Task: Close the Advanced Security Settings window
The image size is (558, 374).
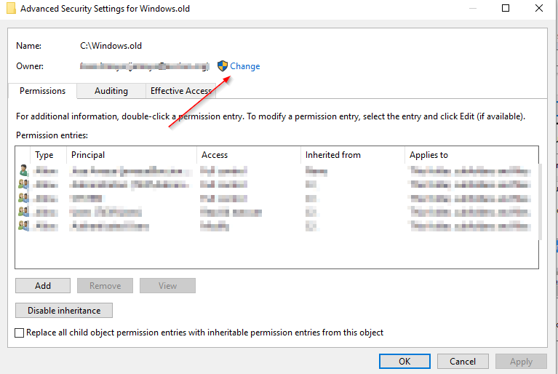Action: pos(539,8)
